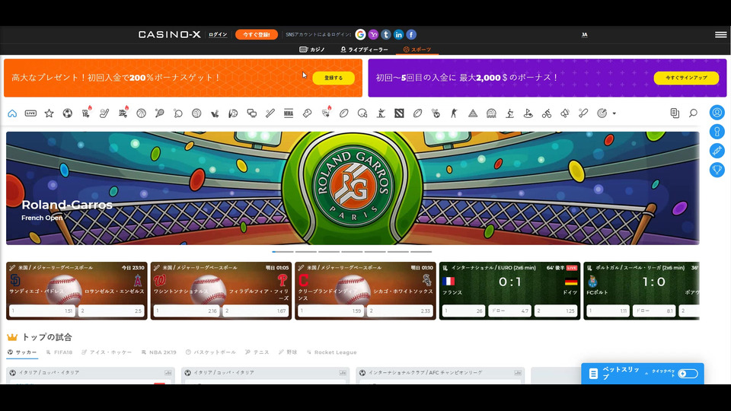
Task: Select the Dota 2 esports icon
Action: (399, 113)
